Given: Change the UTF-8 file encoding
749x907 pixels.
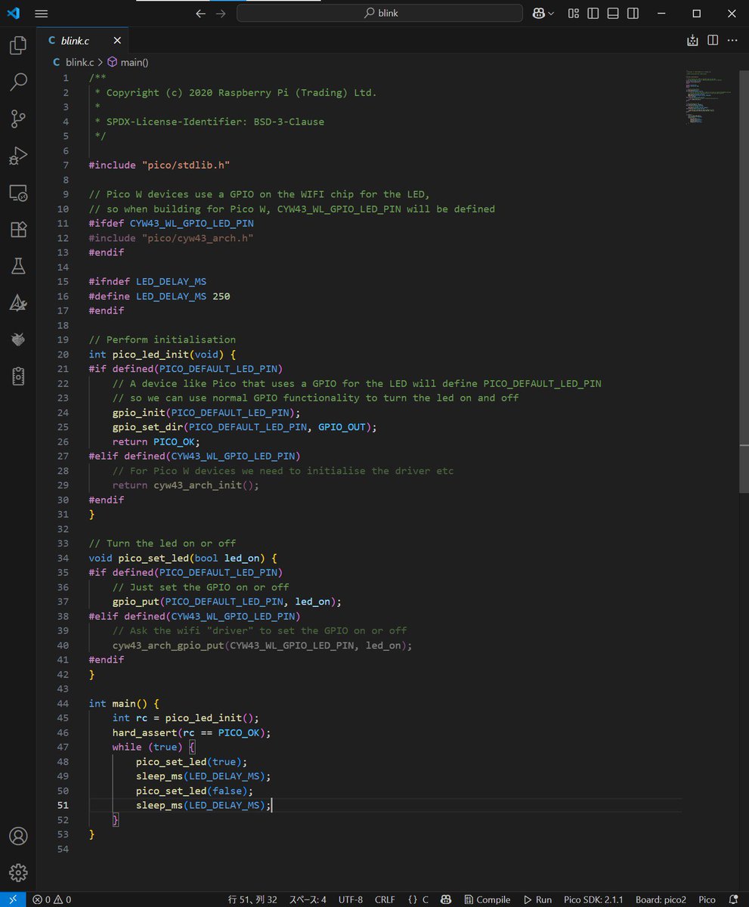Looking at the screenshot, I should pyautogui.click(x=351, y=899).
